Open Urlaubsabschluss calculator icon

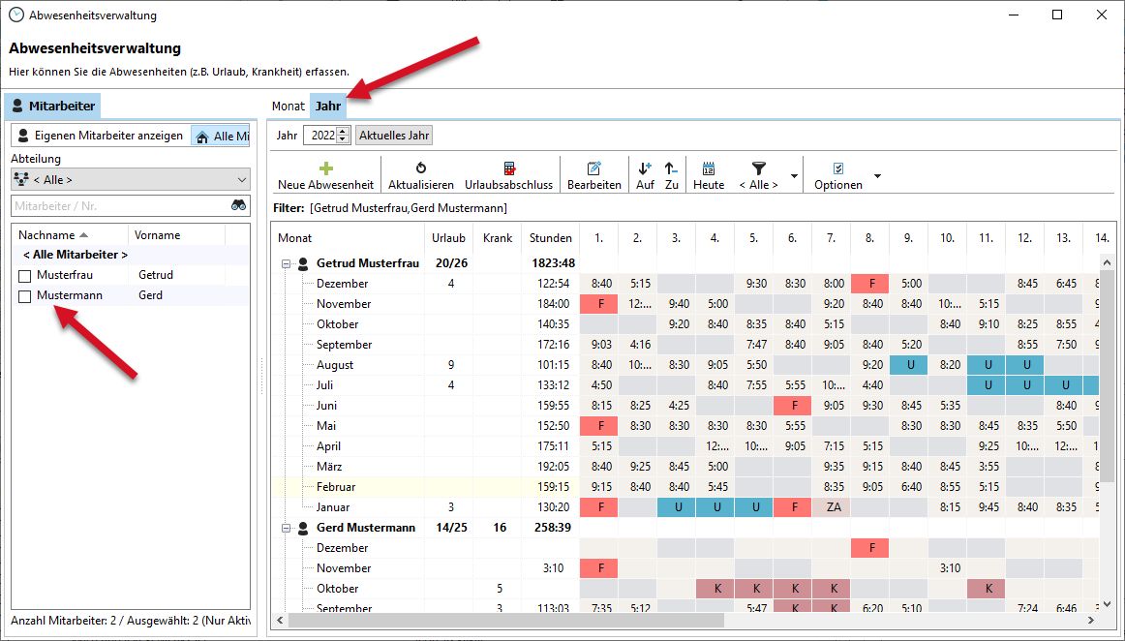(x=508, y=168)
